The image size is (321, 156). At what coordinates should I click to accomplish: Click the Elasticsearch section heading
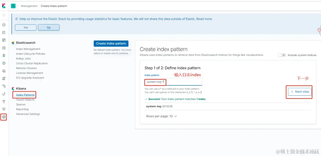pos(26,43)
